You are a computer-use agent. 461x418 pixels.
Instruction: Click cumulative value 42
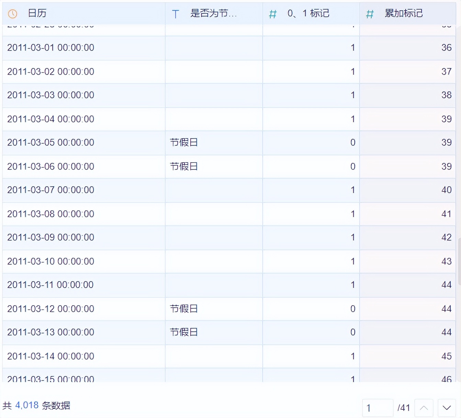point(447,237)
